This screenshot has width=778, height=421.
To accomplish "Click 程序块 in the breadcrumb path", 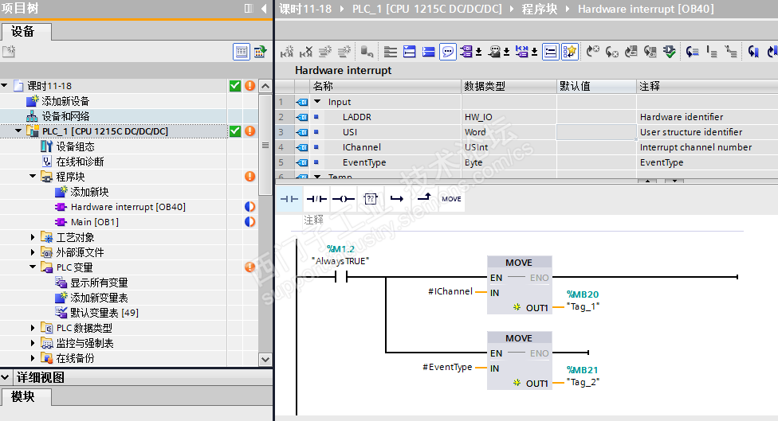I will point(540,9).
